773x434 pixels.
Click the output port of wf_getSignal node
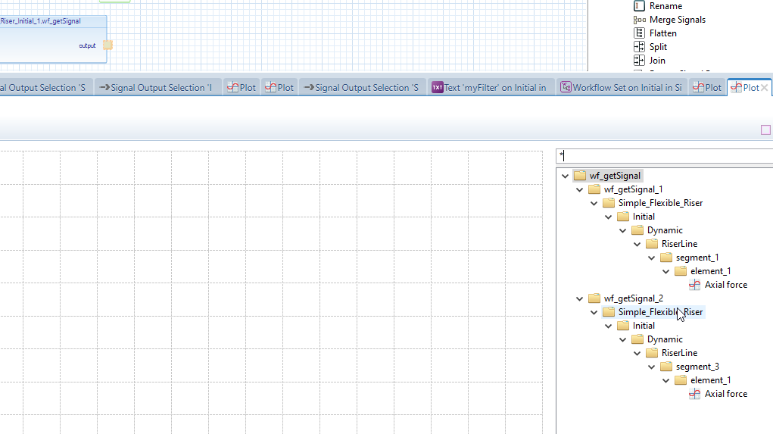point(108,45)
